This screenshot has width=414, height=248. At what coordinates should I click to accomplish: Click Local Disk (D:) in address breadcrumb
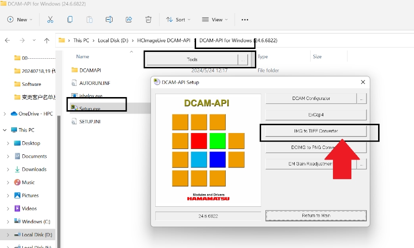tap(114, 40)
